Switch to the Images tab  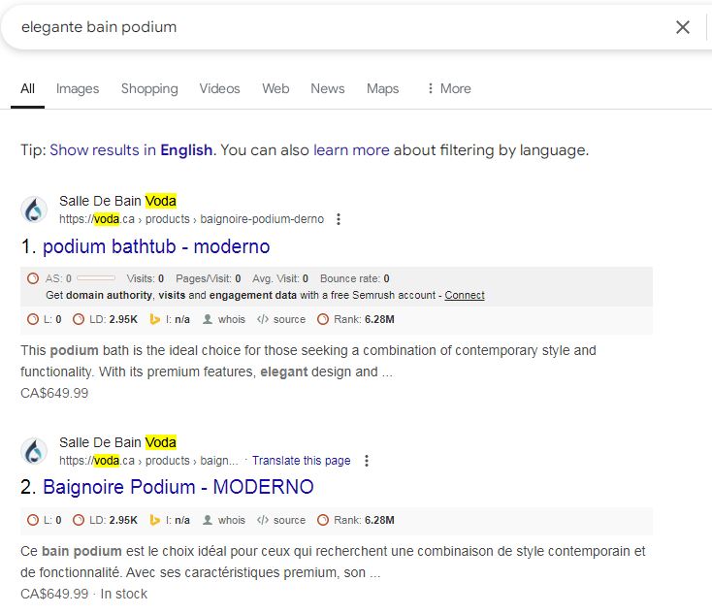[x=78, y=88]
